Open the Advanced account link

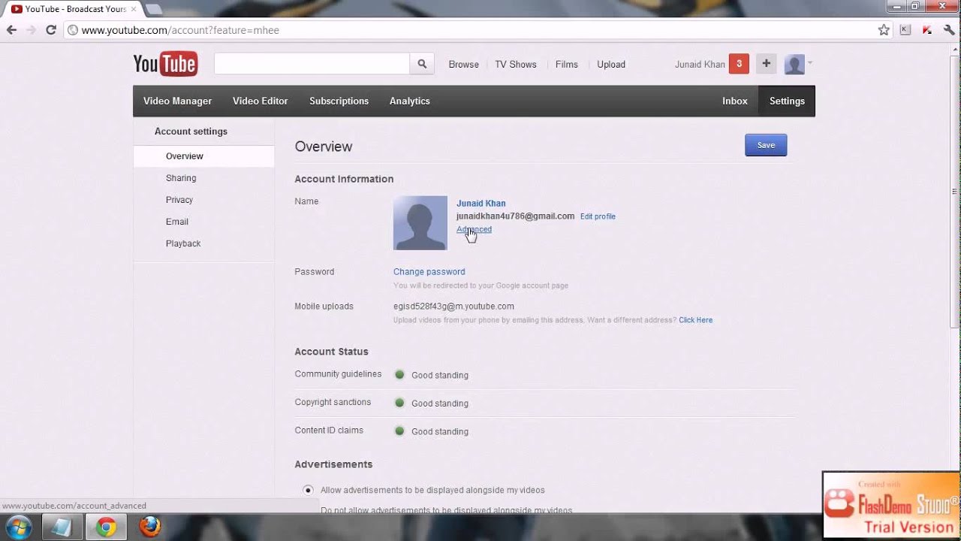coord(474,229)
